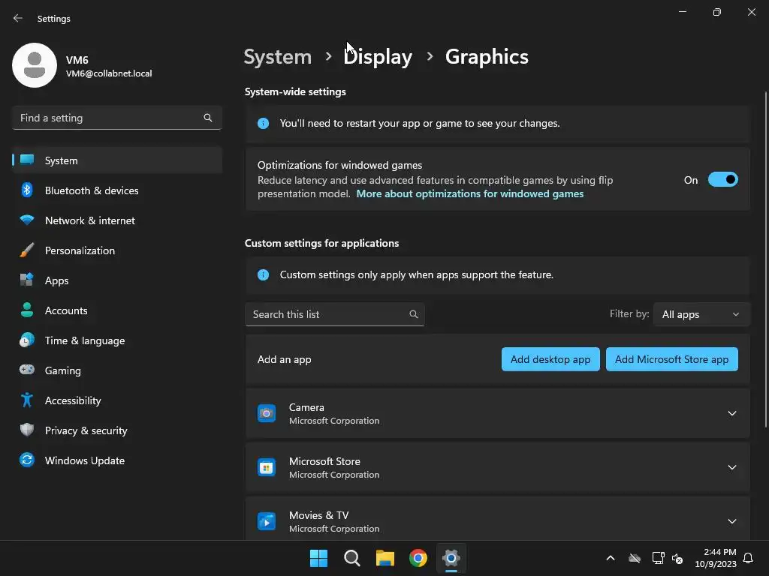Click the Apps icon in sidebar
Image resolution: width=769 pixels, height=576 pixels.
27,280
